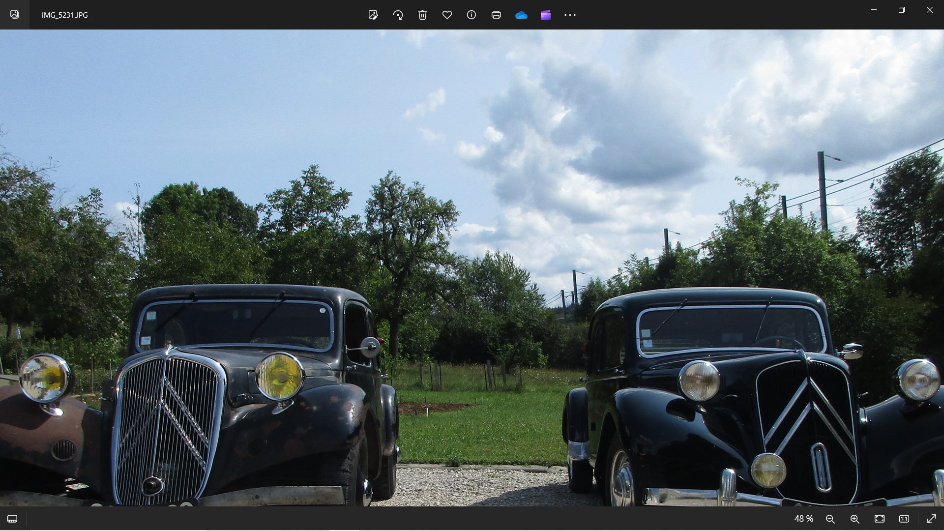Expand the See more three-dots menu
This screenshot has width=944, height=531.
[x=570, y=15]
